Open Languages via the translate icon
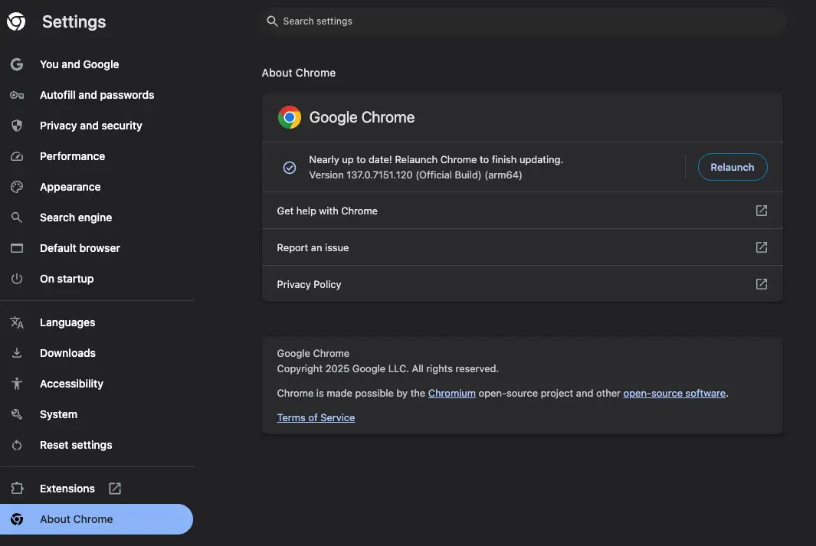The height and width of the screenshot is (546, 816). click(16, 322)
